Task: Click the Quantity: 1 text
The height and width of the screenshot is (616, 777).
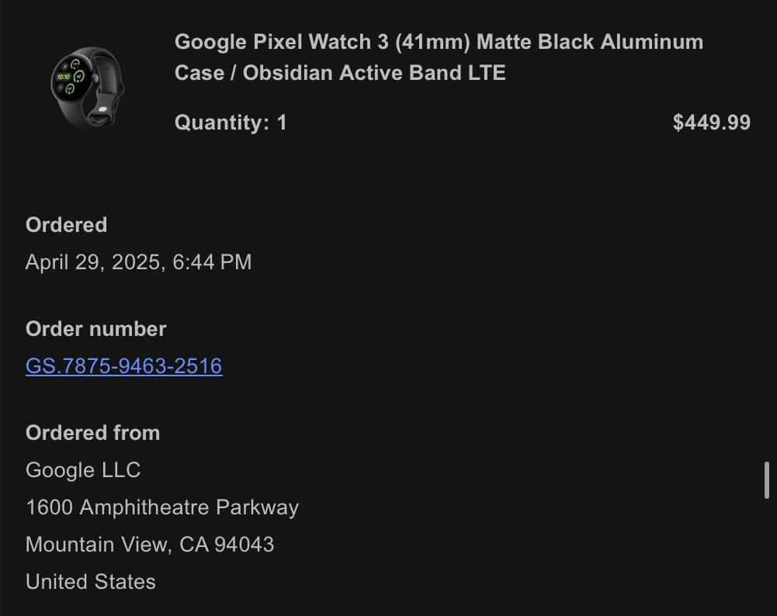Action: pyautogui.click(x=231, y=123)
